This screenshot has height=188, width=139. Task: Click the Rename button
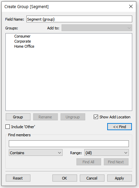tap(45, 117)
